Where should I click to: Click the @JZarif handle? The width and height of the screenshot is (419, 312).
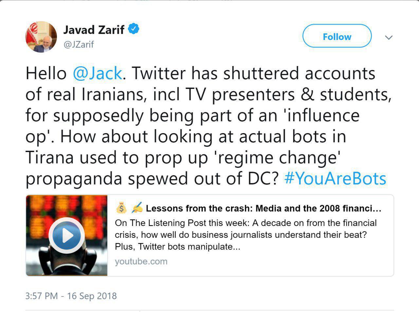coord(79,44)
